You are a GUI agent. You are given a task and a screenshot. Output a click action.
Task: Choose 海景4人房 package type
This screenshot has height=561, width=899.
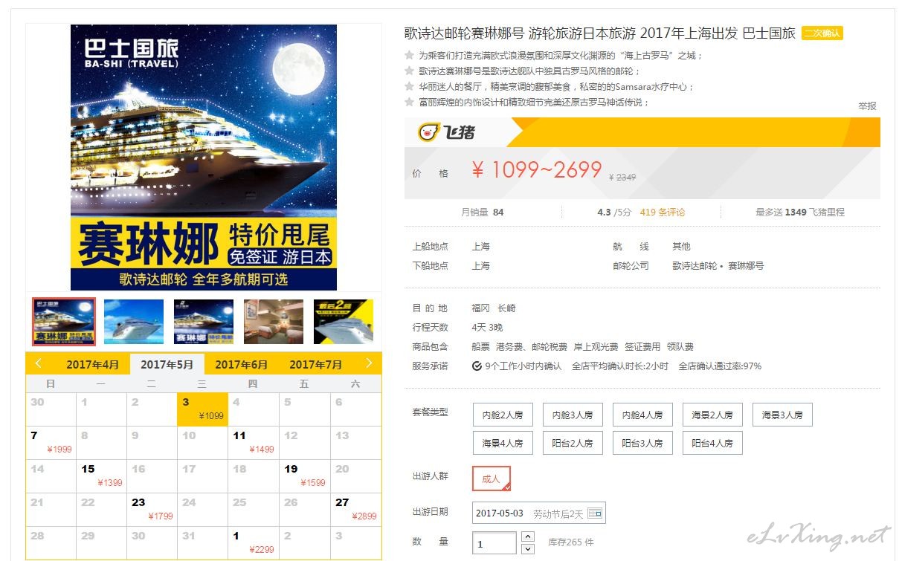click(x=503, y=443)
